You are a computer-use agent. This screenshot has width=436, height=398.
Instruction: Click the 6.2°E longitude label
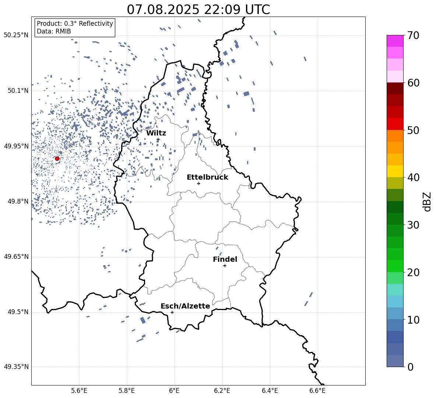[222, 391]
